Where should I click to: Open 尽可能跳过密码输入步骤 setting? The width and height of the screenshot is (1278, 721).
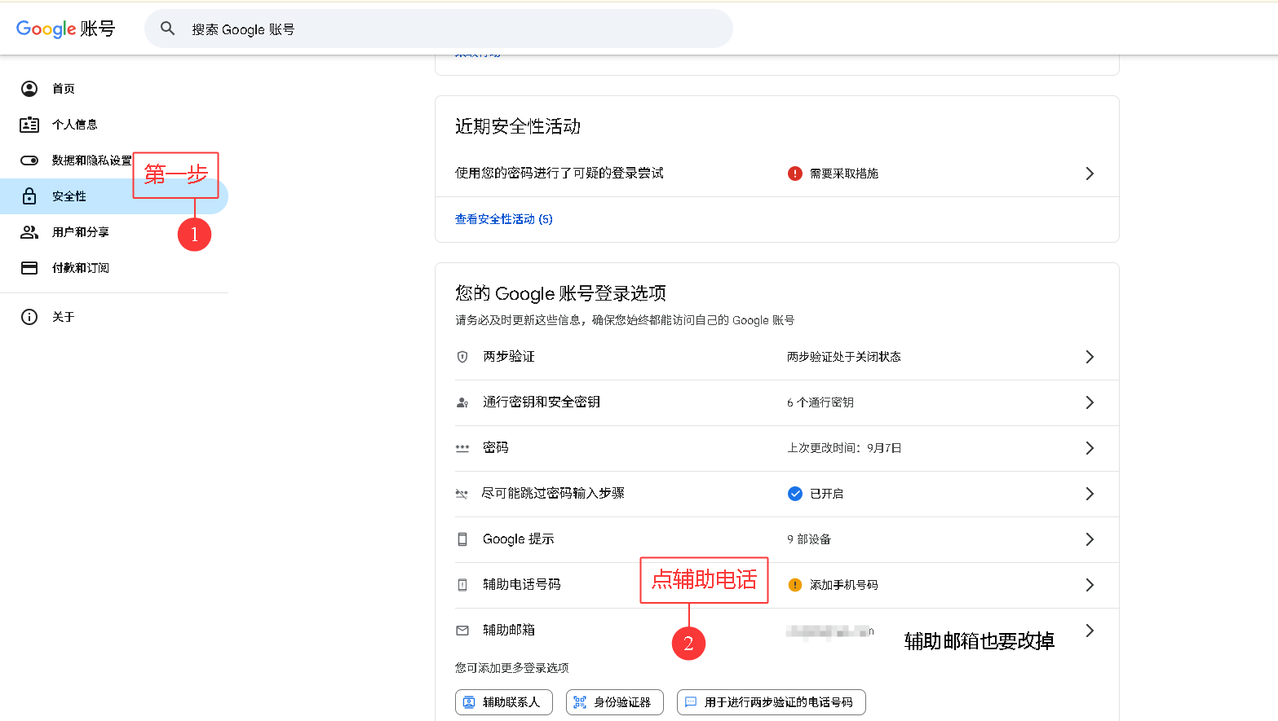pos(553,494)
